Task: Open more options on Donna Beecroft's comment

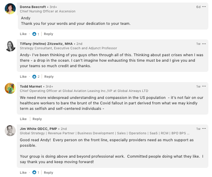Action: (204, 7)
